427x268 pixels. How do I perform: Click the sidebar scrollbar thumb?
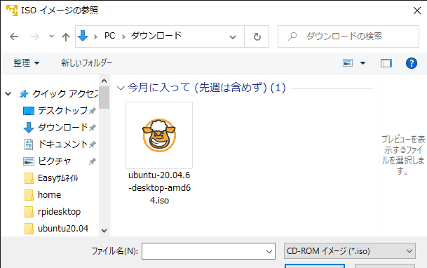[104, 98]
